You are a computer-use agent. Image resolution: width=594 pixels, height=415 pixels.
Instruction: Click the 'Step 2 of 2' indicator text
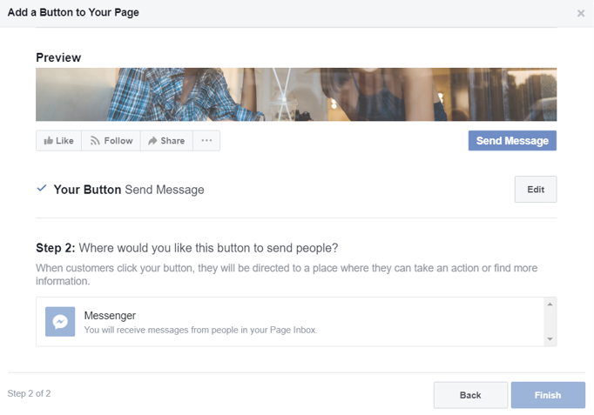tap(29, 393)
